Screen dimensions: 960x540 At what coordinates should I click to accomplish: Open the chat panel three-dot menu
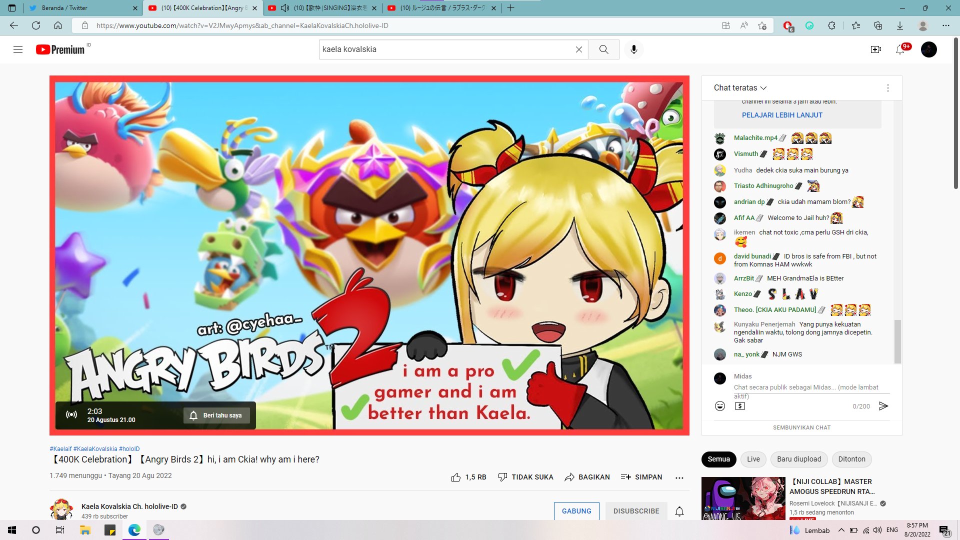click(888, 87)
